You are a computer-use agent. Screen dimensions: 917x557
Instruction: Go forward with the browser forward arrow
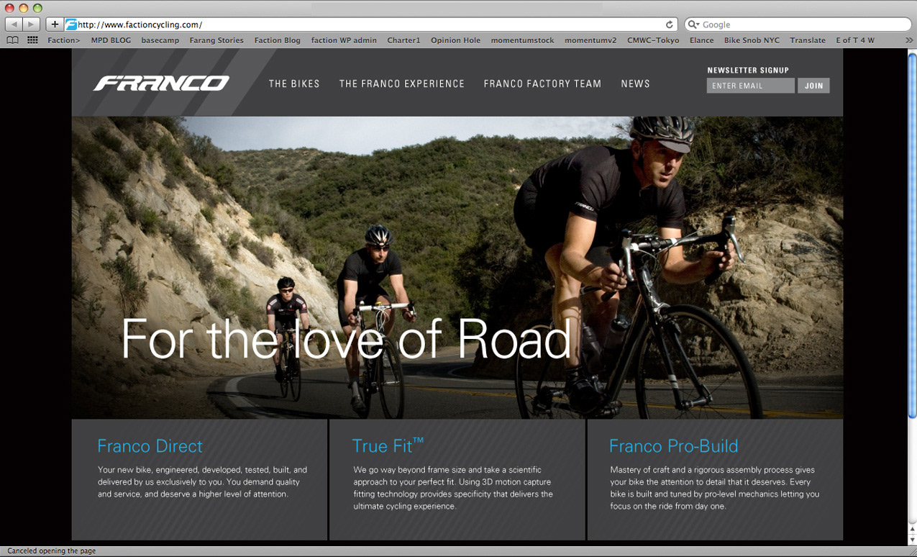(x=32, y=24)
